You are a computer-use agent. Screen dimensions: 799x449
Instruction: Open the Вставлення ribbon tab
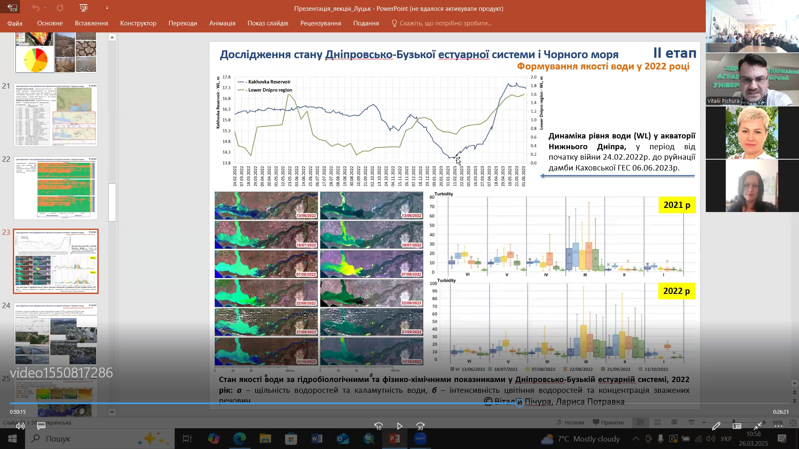pos(91,23)
